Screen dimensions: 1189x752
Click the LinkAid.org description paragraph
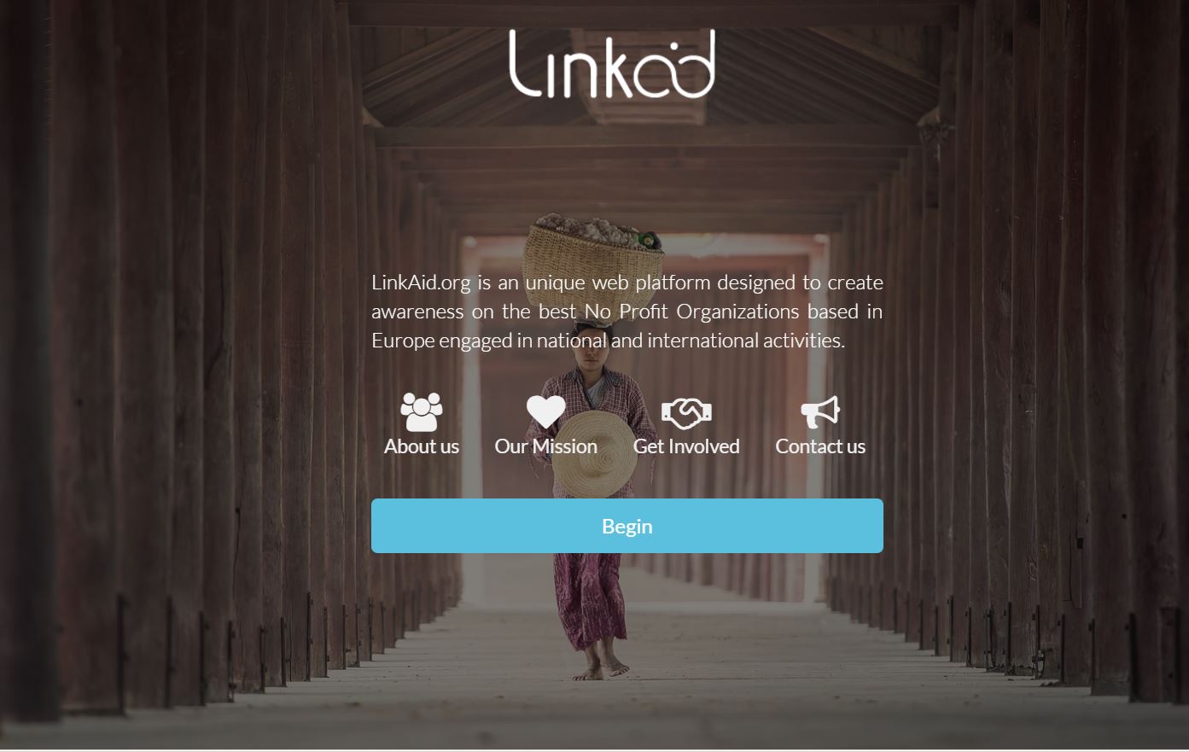click(x=627, y=312)
